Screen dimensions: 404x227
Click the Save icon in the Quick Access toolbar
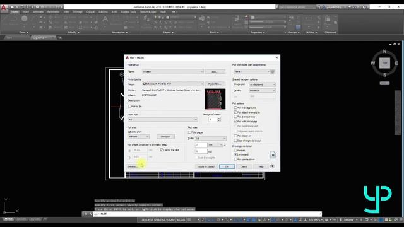(x=22, y=7)
